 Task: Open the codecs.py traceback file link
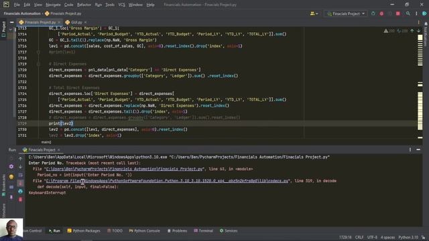point(167,181)
